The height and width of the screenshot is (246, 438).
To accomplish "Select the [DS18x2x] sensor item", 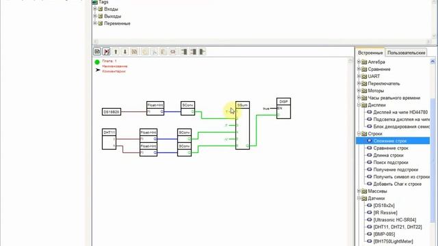I will [x=384, y=206].
